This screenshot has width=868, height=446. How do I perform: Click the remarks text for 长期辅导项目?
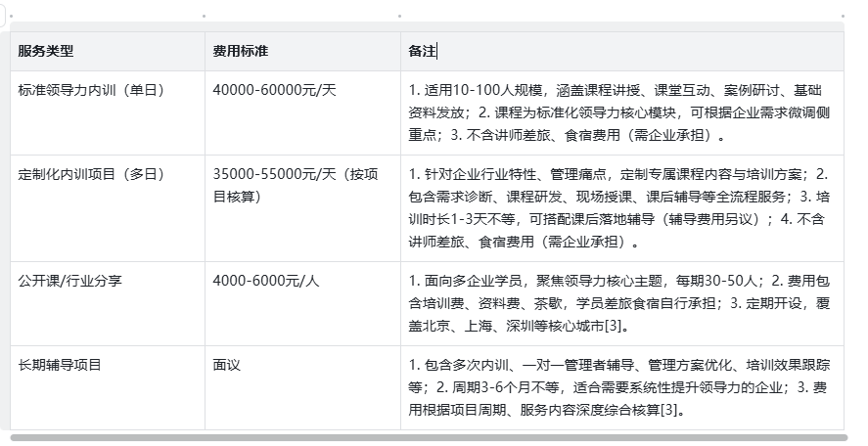(x=618, y=387)
